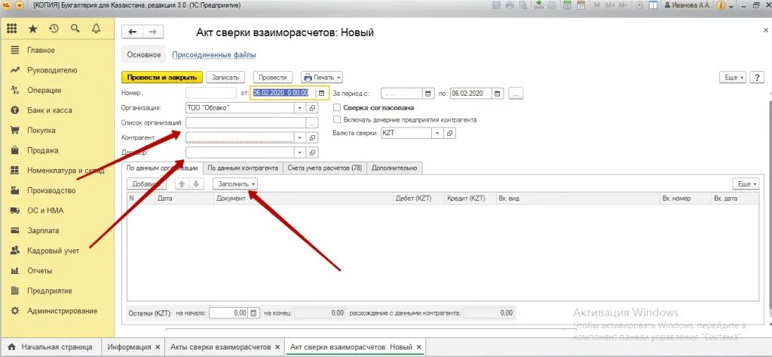
Task: Open Начальная страница tab
Action: coord(51,347)
